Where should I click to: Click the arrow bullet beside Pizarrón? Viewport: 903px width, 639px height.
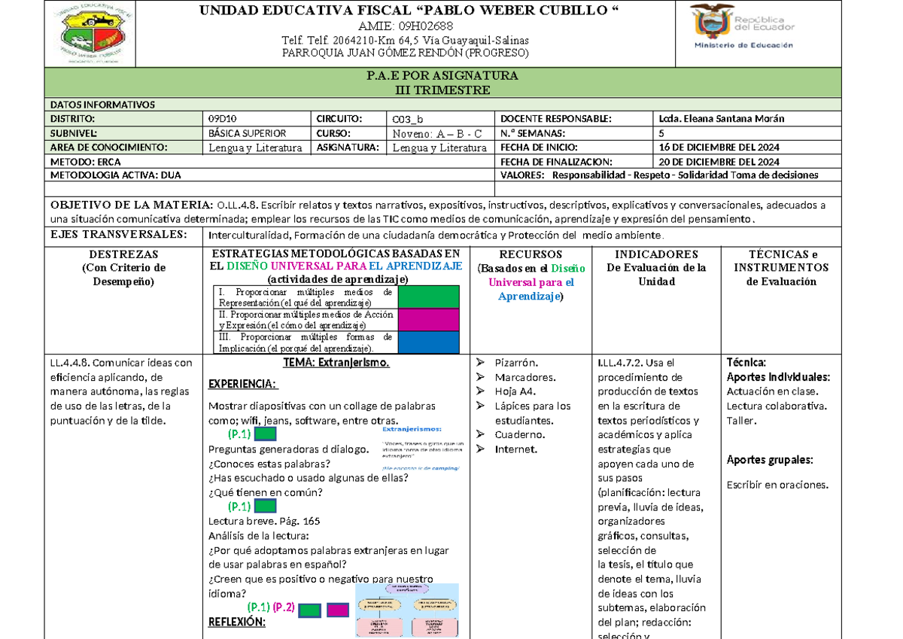point(482,363)
